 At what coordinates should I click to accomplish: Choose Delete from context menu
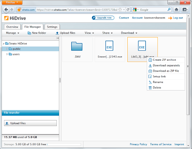tap(166, 88)
